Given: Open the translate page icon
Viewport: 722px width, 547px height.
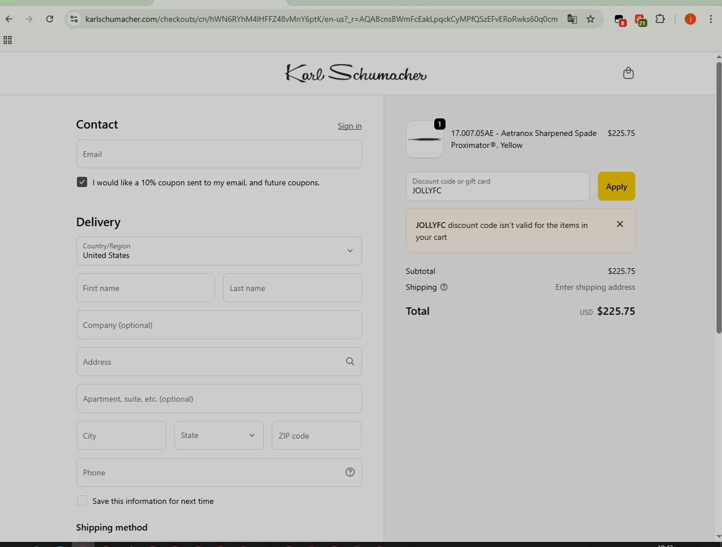Looking at the screenshot, I should (572, 19).
